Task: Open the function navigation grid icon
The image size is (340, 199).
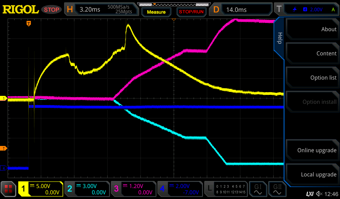Action: coord(9,189)
